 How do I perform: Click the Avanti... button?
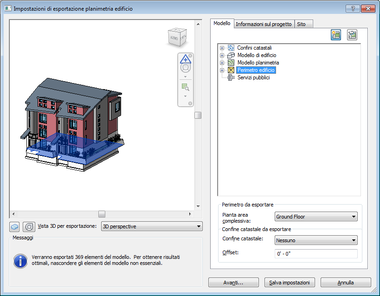coord(234,283)
